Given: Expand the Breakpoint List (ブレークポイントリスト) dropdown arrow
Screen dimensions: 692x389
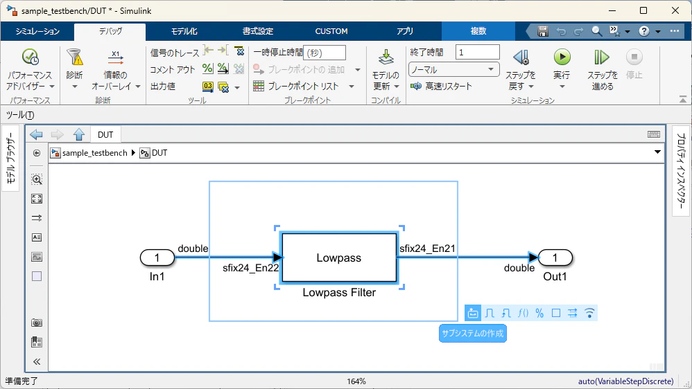Looking at the screenshot, I should tap(352, 87).
